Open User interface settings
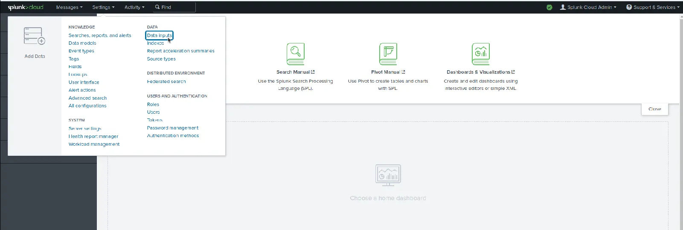This screenshot has height=230, width=683. (x=84, y=82)
